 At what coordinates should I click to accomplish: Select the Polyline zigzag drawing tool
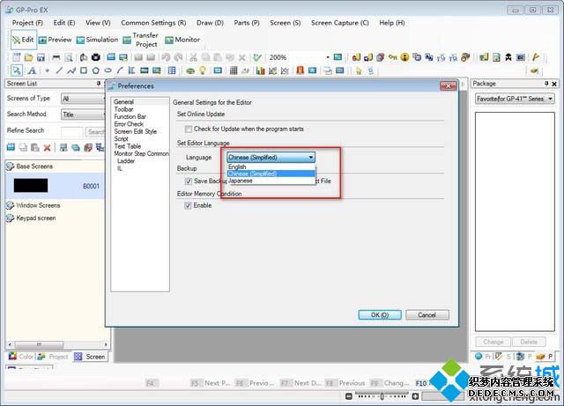pos(71,70)
